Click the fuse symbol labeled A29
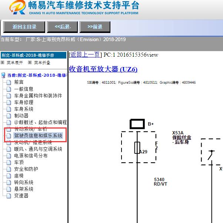Viewport: 223px width, 223px height. pyautogui.click(x=137, y=148)
